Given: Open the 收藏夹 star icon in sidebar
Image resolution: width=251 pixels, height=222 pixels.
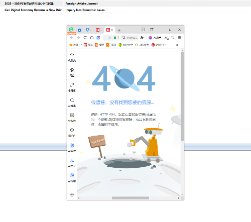Looking at the screenshot, I should pyautogui.click(x=72, y=55).
